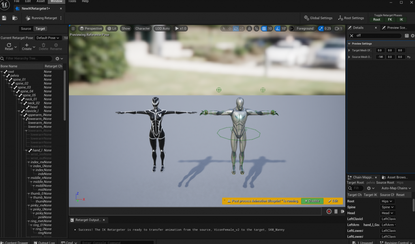Open Root Settings
415x244 pixels.
coord(351,18)
